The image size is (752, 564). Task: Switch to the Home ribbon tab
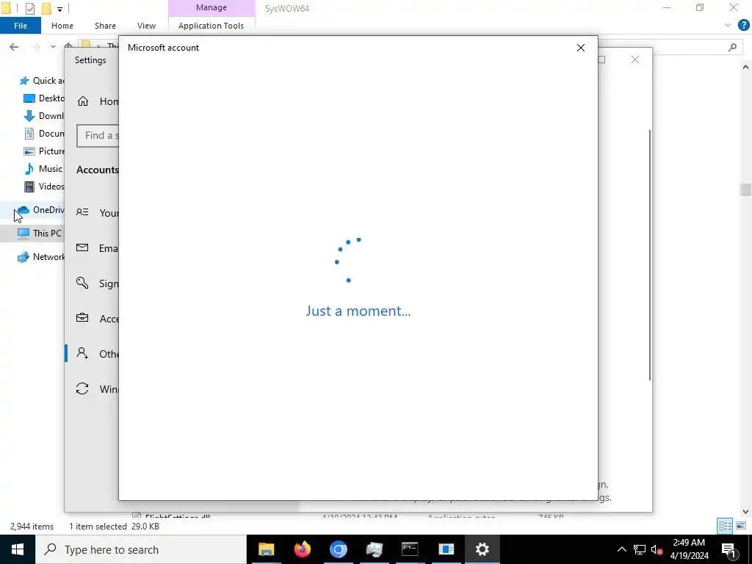click(x=62, y=26)
